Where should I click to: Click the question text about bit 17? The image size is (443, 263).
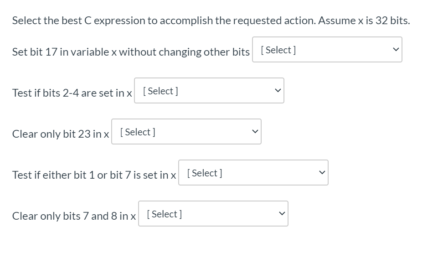tap(131, 52)
